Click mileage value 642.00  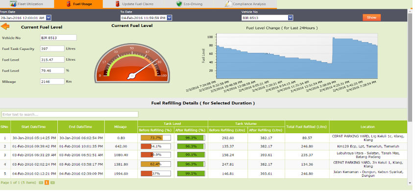[121, 146]
